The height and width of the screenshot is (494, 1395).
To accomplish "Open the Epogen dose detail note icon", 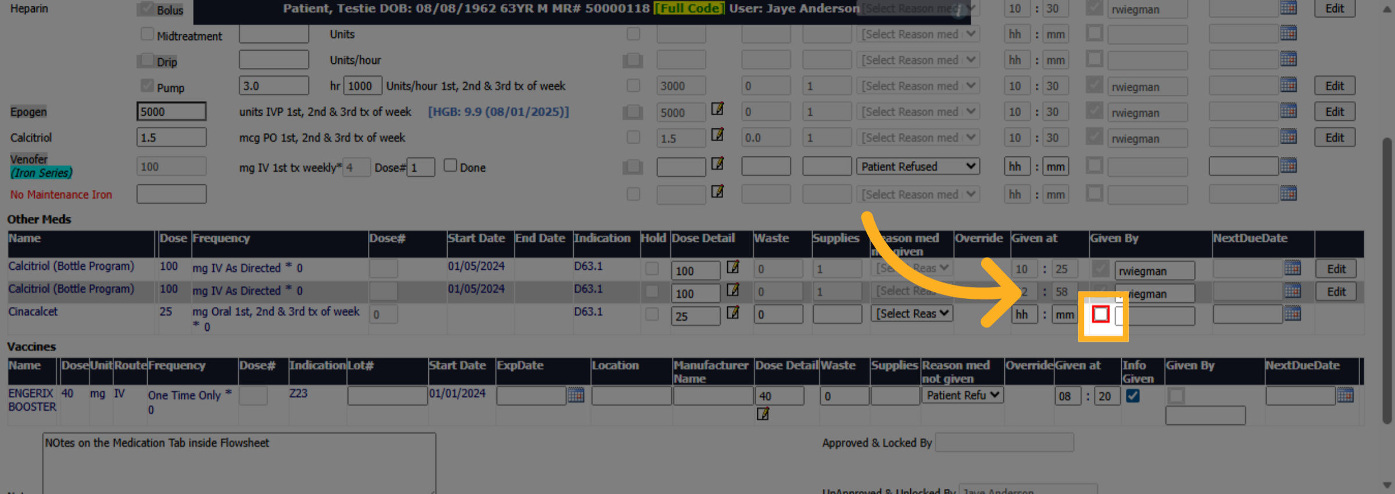I will click(718, 109).
